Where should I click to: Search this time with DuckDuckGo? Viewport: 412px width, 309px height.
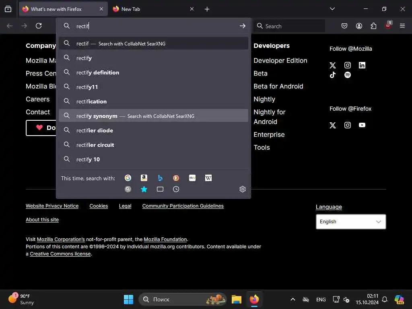(176, 178)
